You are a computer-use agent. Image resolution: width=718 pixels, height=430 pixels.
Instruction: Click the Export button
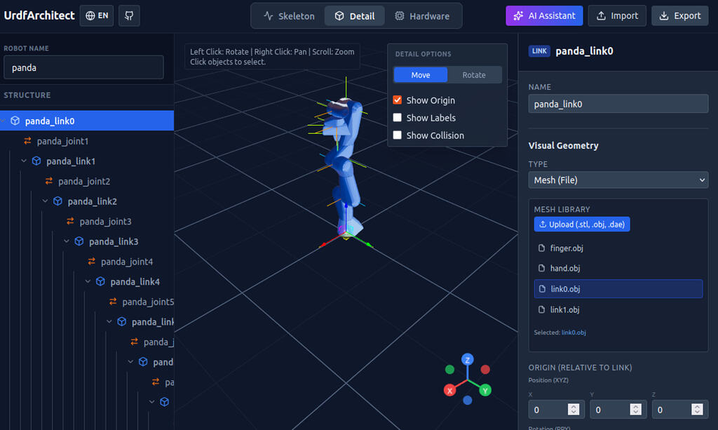click(679, 15)
